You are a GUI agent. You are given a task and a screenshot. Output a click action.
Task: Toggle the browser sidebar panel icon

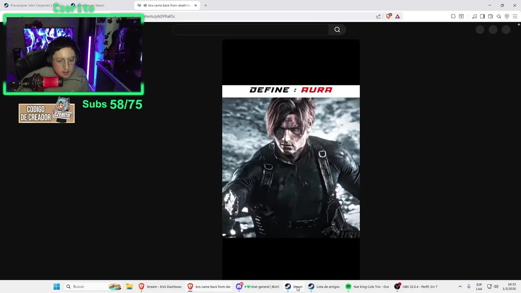(482, 16)
